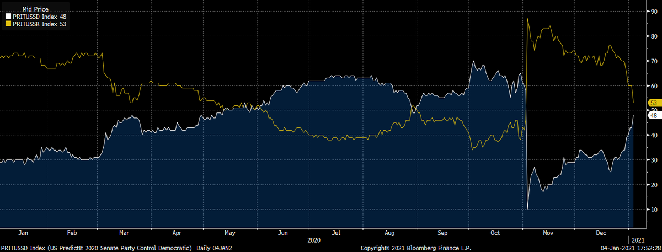This screenshot has width=662, height=252.
Task: Select the PRITUSSD Index 48 legend entry
Action: (x=35, y=17)
